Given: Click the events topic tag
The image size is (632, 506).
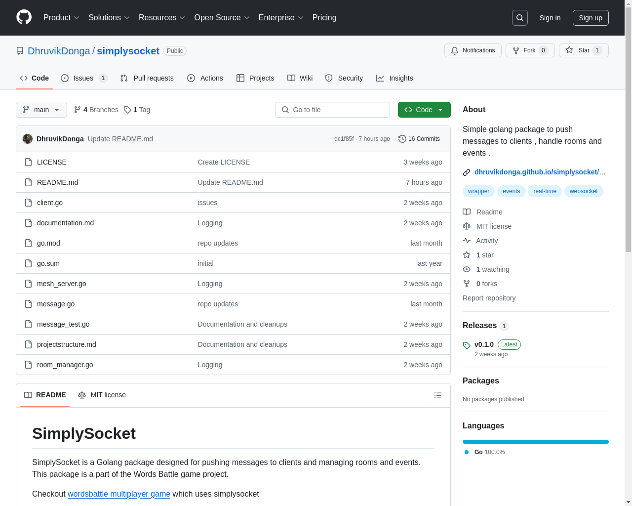Looking at the screenshot, I should coord(511,191).
